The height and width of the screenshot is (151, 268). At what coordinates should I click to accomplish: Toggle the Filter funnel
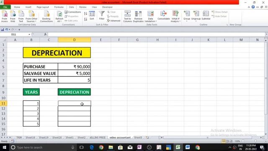[x=102, y=16]
